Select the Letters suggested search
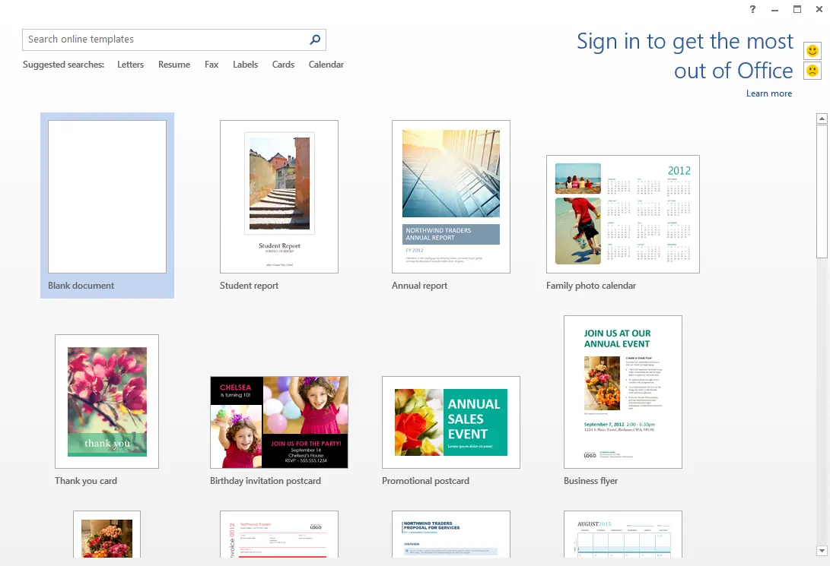 (x=130, y=65)
